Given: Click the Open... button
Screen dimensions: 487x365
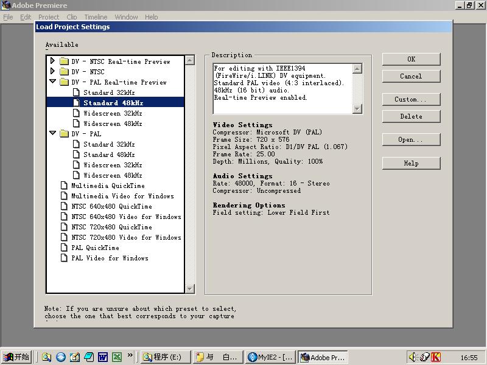Looking at the screenshot, I should click(x=412, y=140).
